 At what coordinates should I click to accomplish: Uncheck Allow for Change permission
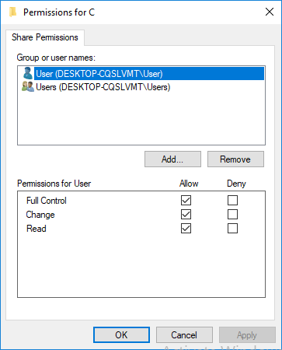click(x=186, y=215)
